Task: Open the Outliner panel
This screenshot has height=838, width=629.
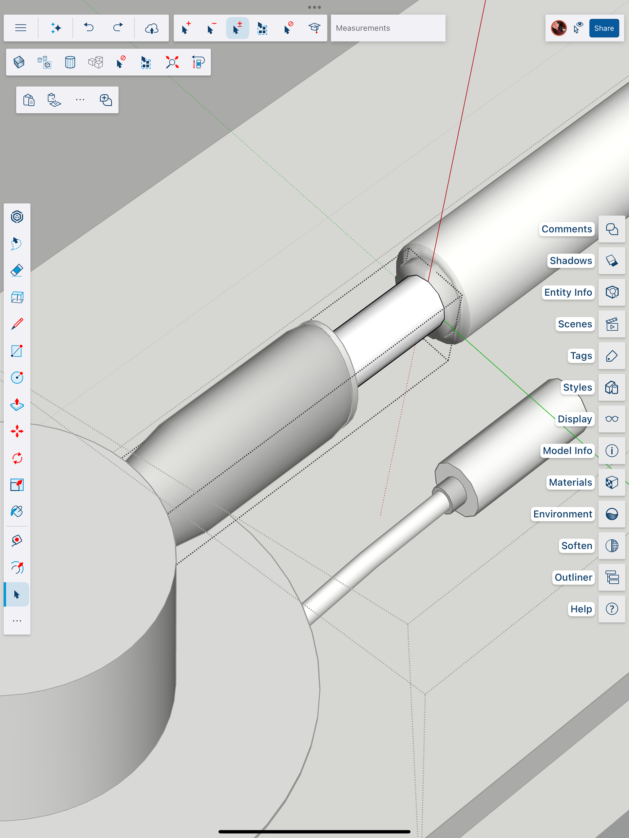Action: click(612, 577)
